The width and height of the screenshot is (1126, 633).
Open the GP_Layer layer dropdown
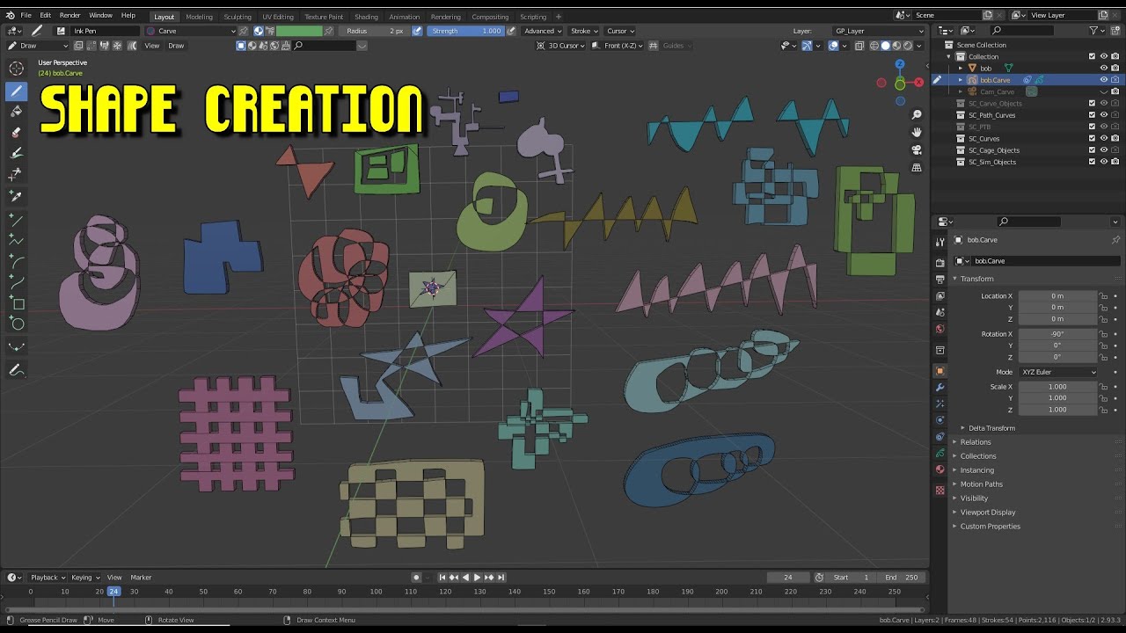point(879,31)
